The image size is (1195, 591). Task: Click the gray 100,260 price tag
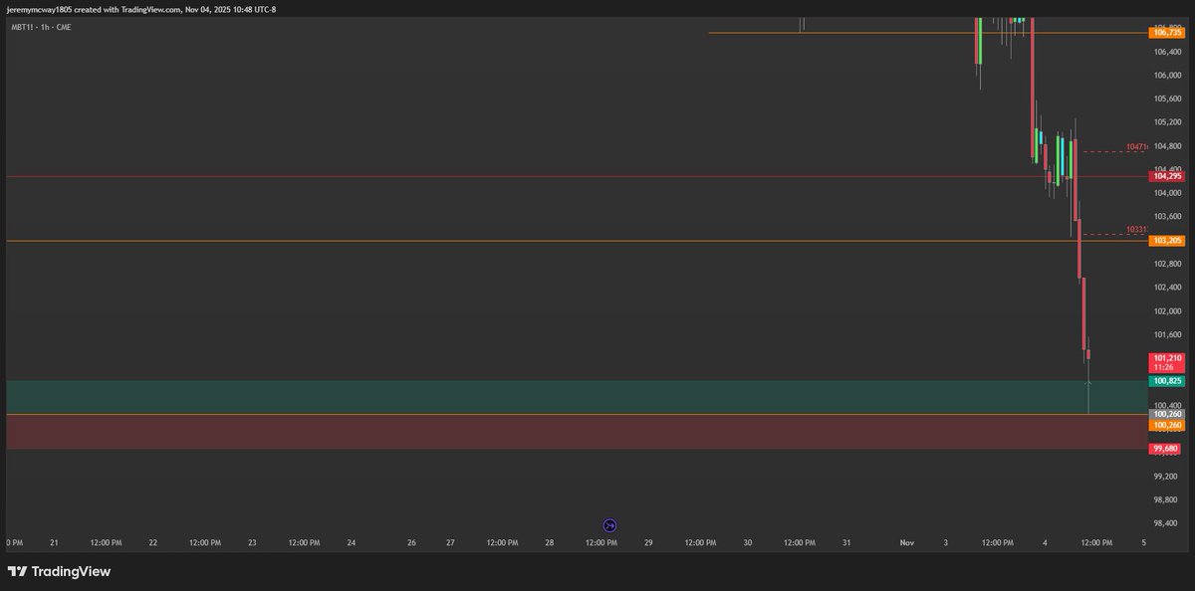click(x=1166, y=414)
